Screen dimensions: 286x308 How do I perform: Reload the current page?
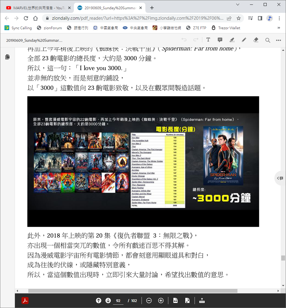point(26,18)
